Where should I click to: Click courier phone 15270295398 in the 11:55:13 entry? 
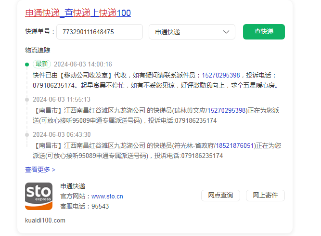point(226,110)
